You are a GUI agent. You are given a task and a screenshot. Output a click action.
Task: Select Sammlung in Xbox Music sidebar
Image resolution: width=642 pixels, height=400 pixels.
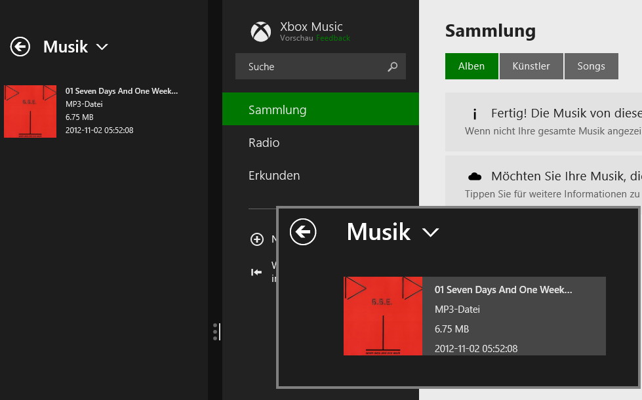321,109
